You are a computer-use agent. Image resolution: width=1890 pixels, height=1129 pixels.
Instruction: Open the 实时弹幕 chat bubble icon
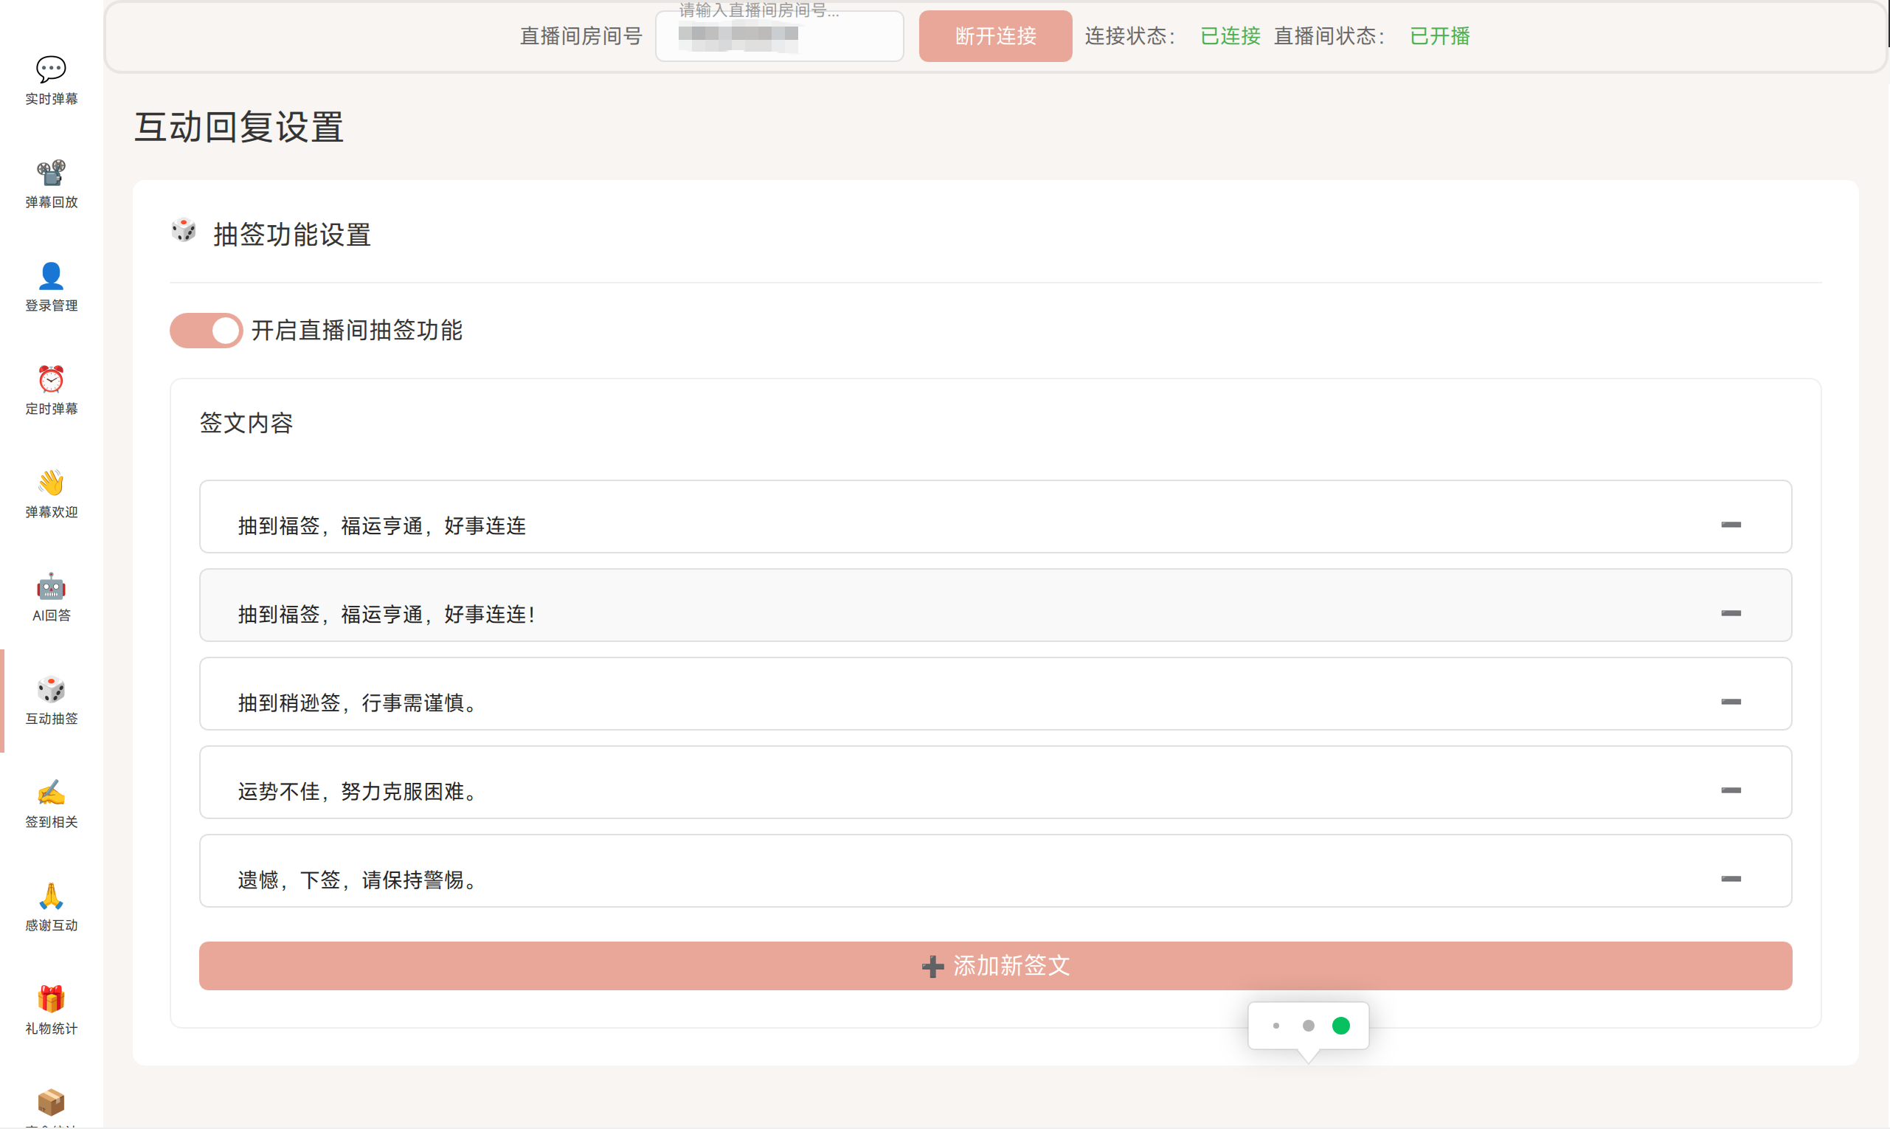(x=51, y=69)
